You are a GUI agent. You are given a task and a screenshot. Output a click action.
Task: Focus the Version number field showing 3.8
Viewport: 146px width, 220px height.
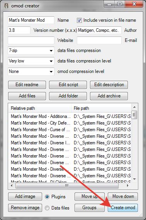click(x=19, y=30)
